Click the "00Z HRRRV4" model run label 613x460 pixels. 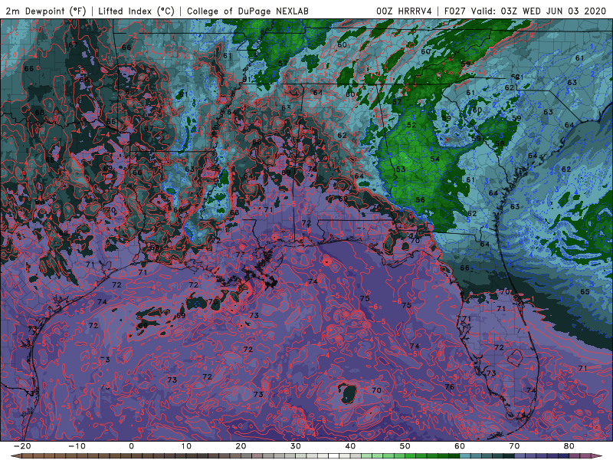404,11
